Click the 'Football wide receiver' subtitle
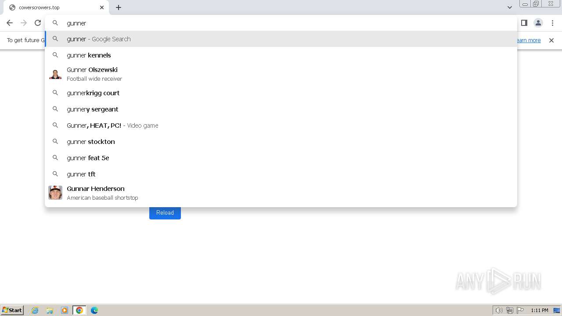 coord(94,79)
